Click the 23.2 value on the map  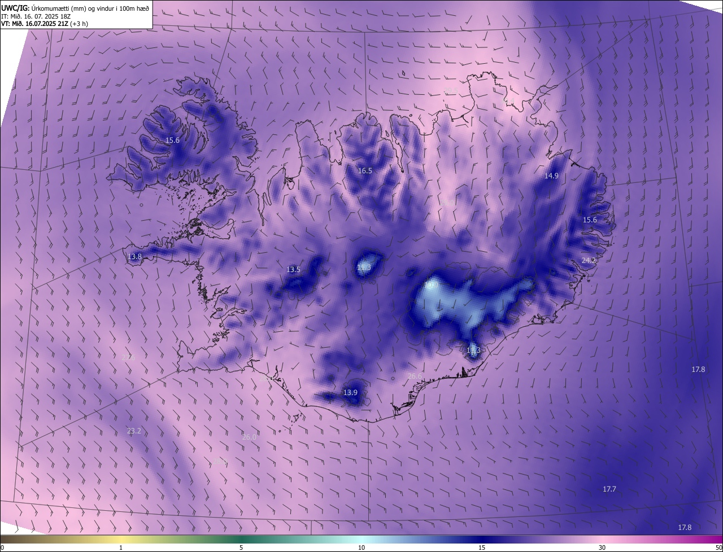click(134, 431)
